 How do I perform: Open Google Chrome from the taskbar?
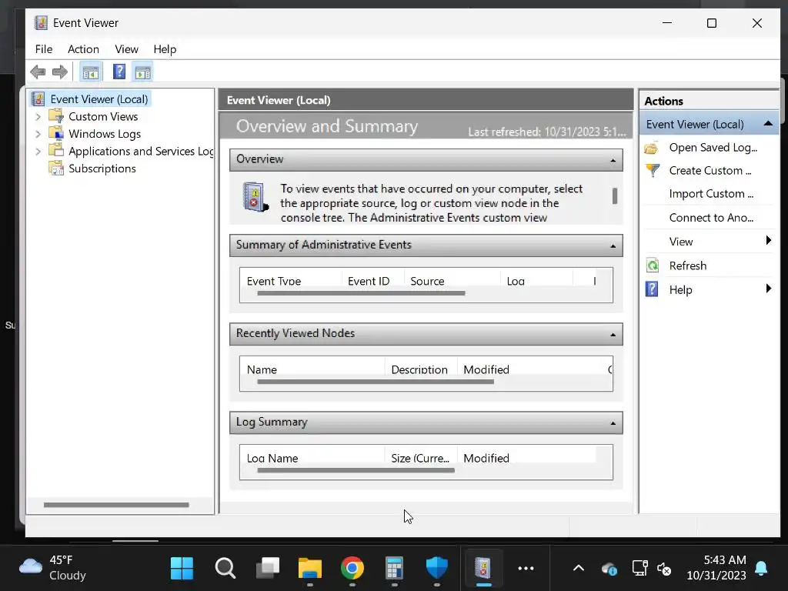point(352,569)
